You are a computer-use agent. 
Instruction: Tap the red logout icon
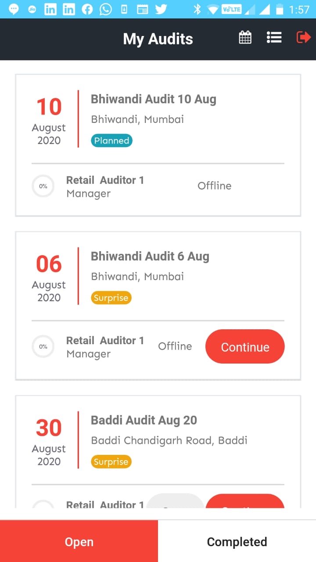point(303,38)
